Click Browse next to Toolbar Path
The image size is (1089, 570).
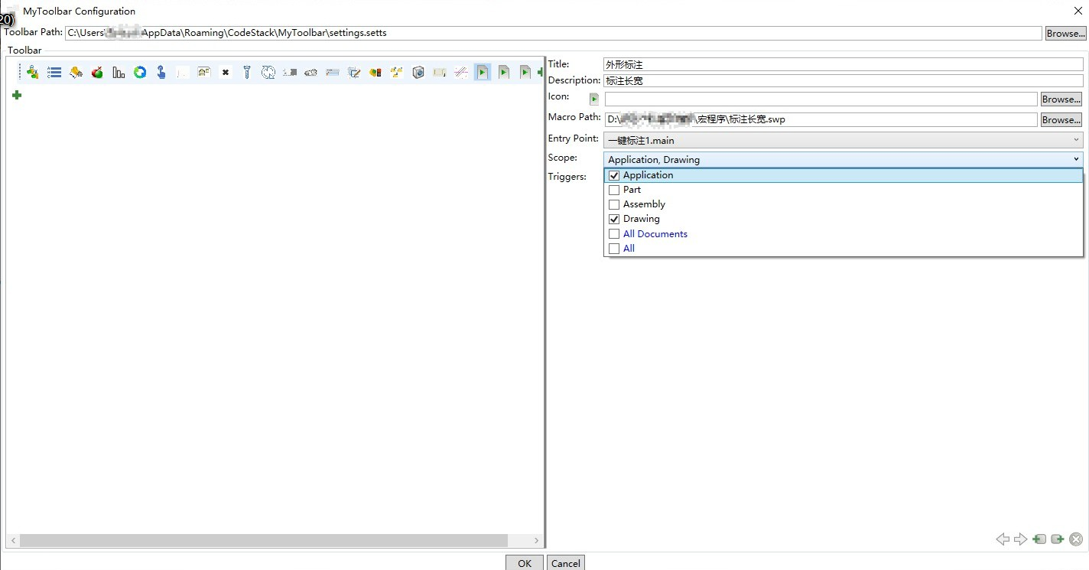pyautogui.click(x=1065, y=33)
